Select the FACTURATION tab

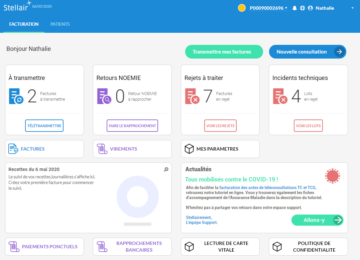(24, 24)
